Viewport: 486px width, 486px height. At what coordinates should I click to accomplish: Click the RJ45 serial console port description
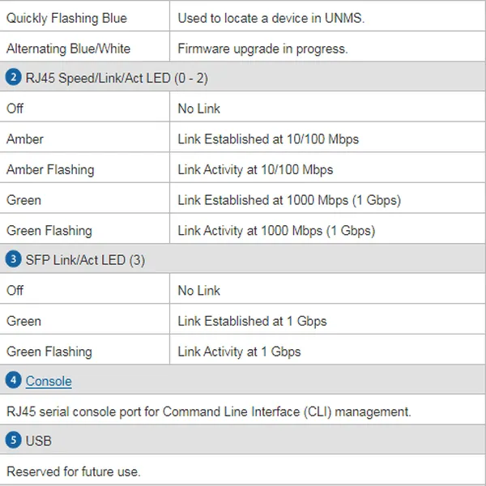(x=208, y=411)
